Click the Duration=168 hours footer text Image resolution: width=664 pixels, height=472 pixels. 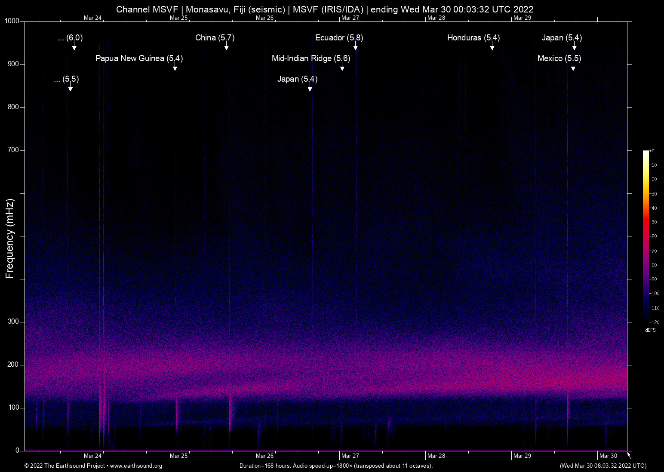[336, 466]
